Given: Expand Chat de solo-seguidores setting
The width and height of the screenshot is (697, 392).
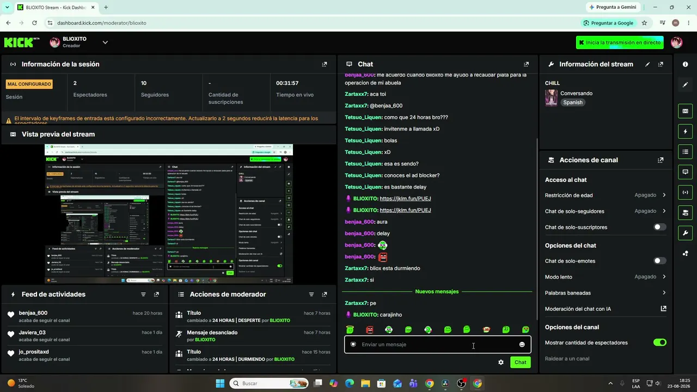Looking at the screenshot, I should [x=606, y=211].
